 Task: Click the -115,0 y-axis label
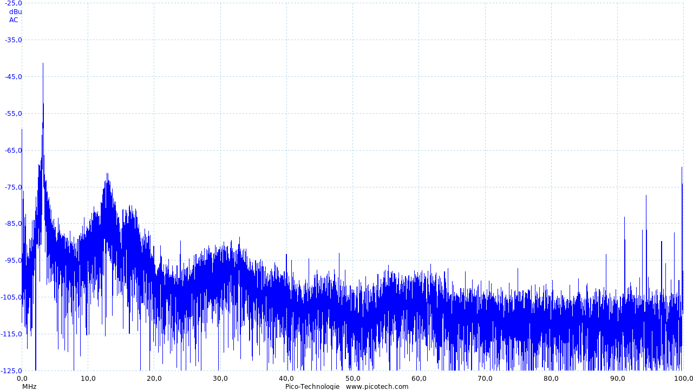[x=12, y=334]
